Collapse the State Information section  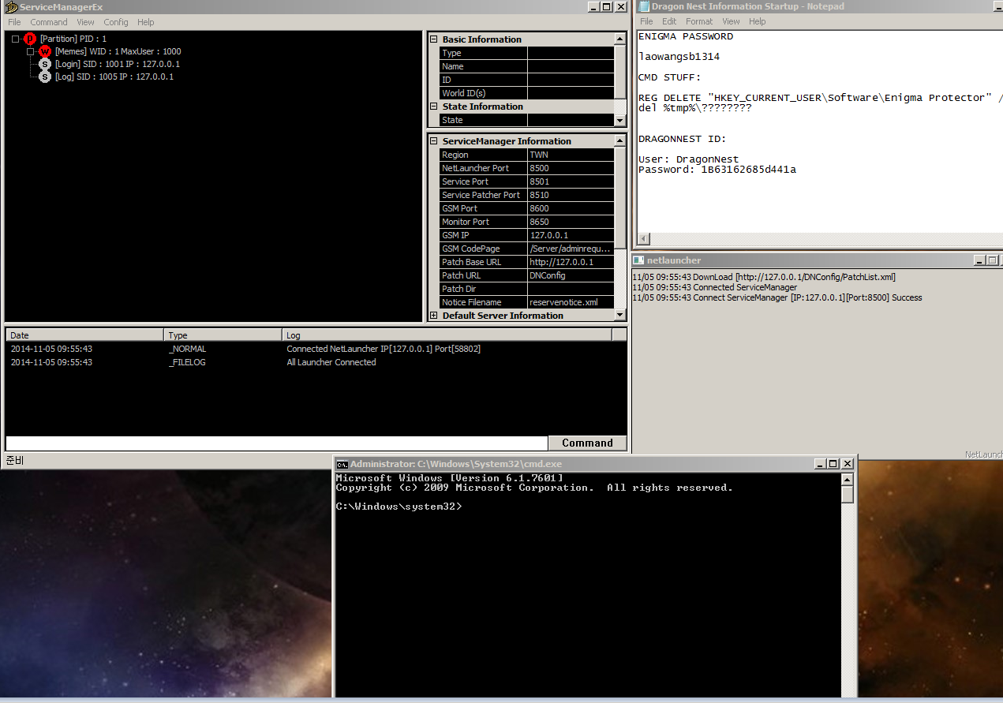(x=433, y=107)
